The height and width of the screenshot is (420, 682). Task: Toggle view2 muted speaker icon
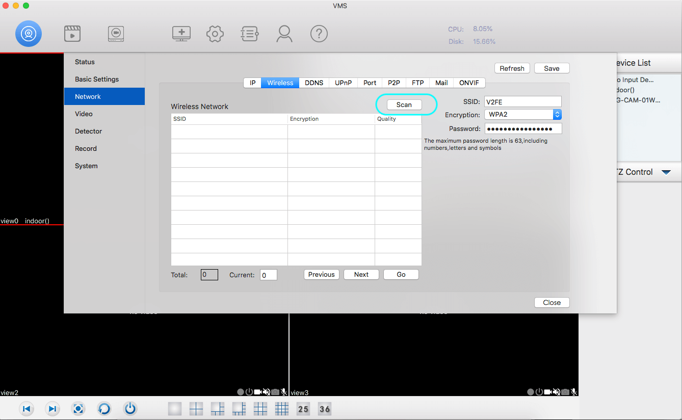pyautogui.click(x=267, y=392)
